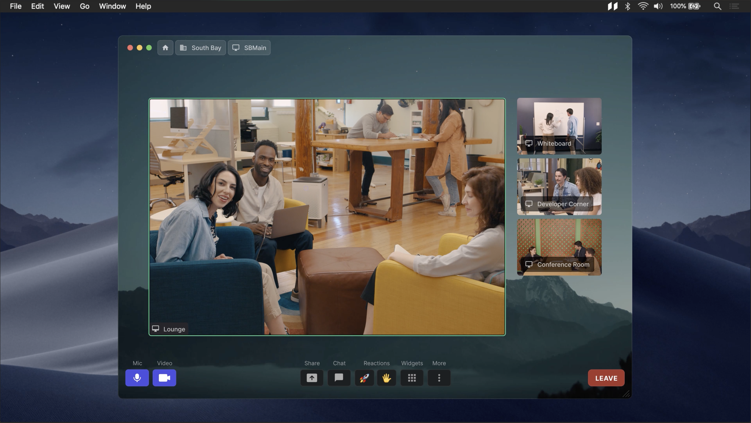Screen dimensions: 751x423
Task: Open the South Bay location breadcrumb
Action: (200, 48)
